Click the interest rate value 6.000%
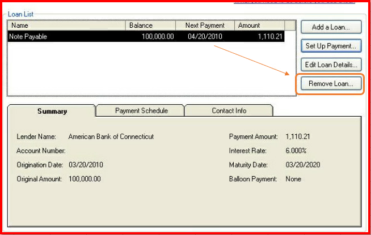371x235 pixels. [x=296, y=151]
